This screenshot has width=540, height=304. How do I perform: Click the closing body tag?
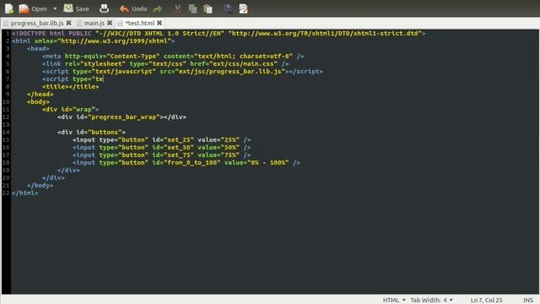coord(40,185)
